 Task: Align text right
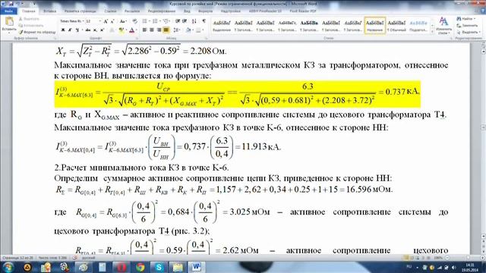pos(159,30)
